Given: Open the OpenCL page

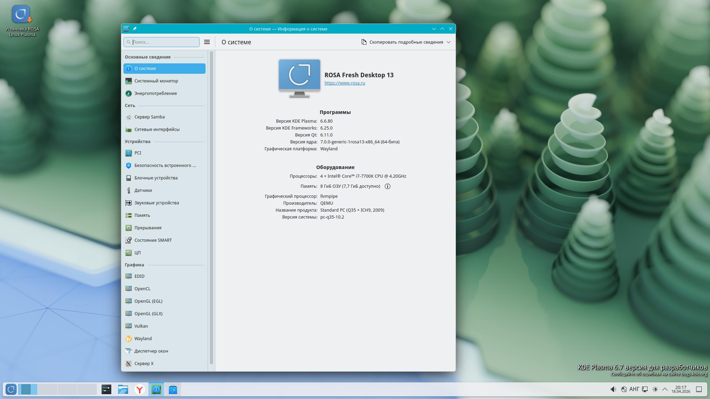Looking at the screenshot, I should [164, 289].
